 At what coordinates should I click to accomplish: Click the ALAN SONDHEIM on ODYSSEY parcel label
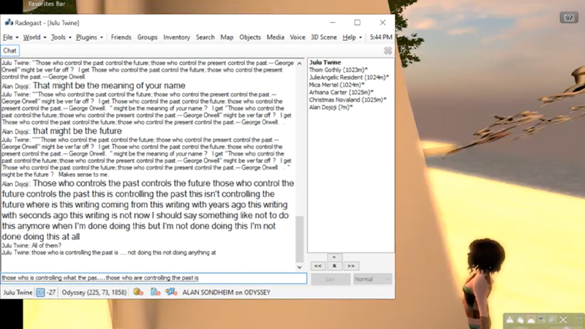(226, 292)
